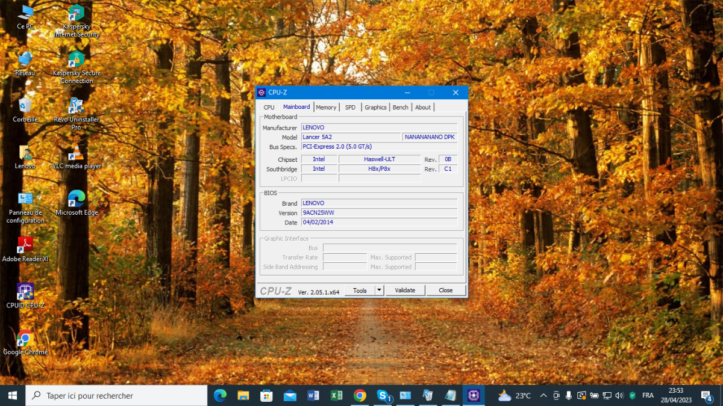723x406 pixels.
Task: Open Word from the taskbar
Action: 313,395
